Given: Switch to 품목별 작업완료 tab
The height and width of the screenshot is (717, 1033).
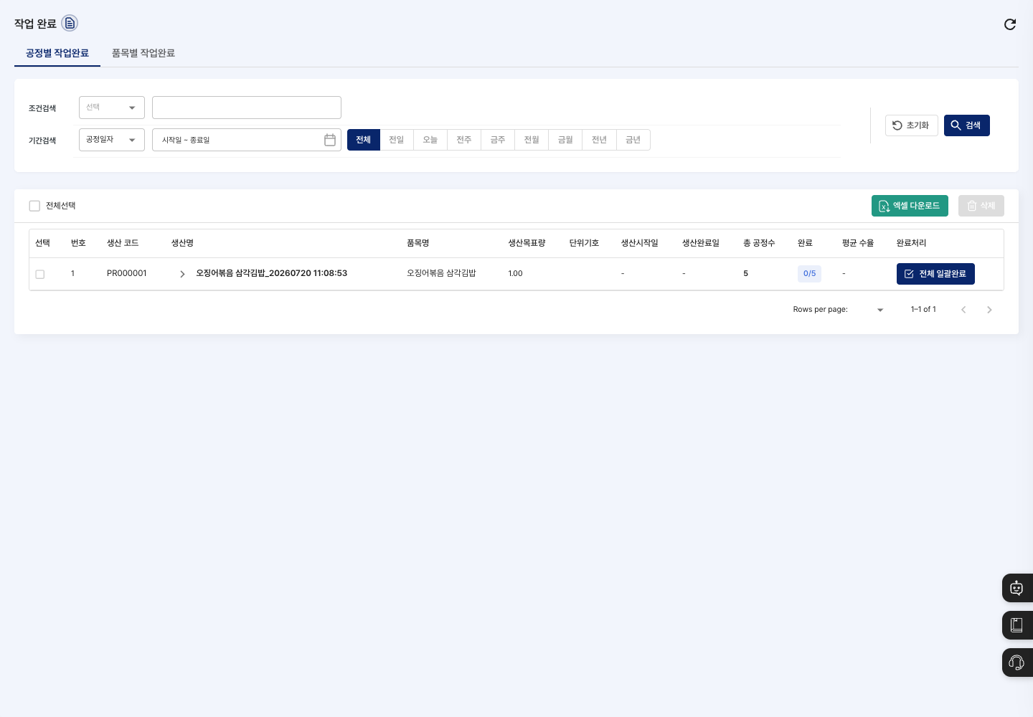Looking at the screenshot, I should (x=143, y=53).
